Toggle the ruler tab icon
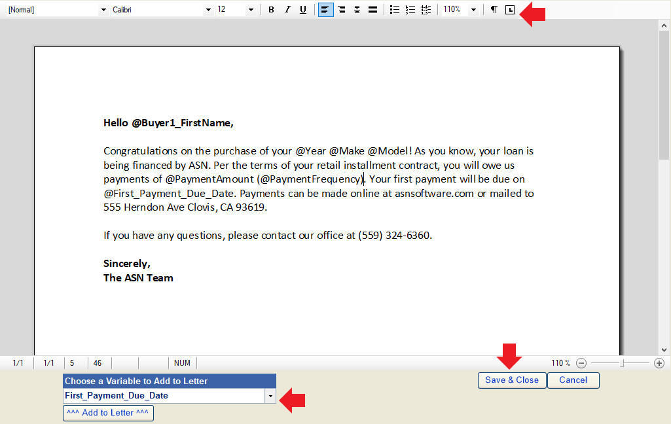The height and width of the screenshot is (424, 671). click(510, 9)
